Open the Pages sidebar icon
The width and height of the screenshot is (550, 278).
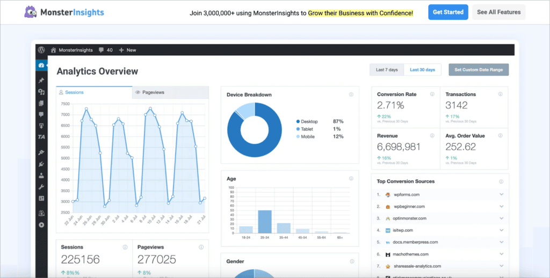[41, 103]
